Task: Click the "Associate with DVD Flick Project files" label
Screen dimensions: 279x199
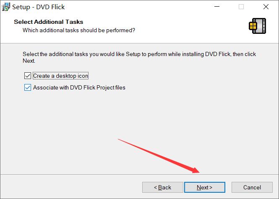Action: (79, 87)
